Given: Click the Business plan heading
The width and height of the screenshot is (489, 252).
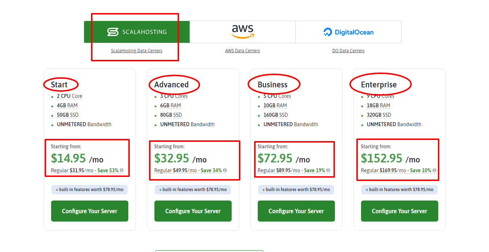Looking at the screenshot, I should click(x=273, y=85).
